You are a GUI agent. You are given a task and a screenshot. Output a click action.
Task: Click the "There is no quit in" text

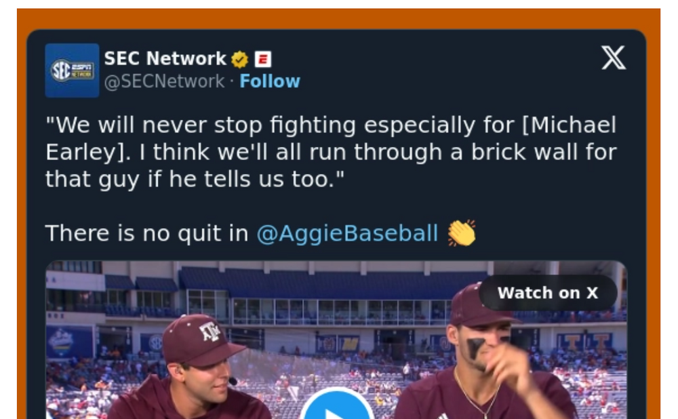pos(146,233)
